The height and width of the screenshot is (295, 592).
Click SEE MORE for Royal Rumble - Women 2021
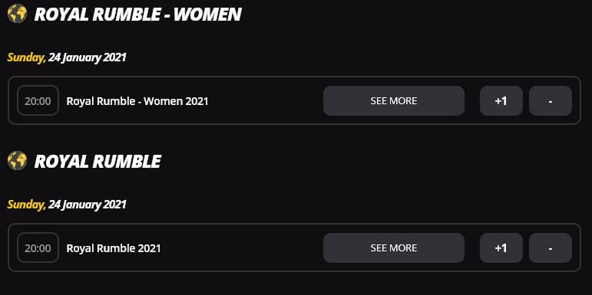[394, 100]
